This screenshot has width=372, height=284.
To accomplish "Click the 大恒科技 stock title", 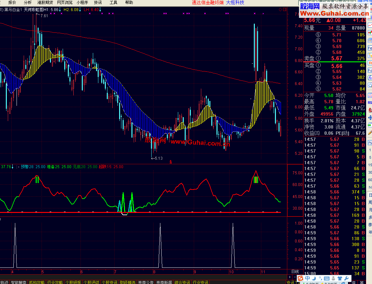I will 235,3.
